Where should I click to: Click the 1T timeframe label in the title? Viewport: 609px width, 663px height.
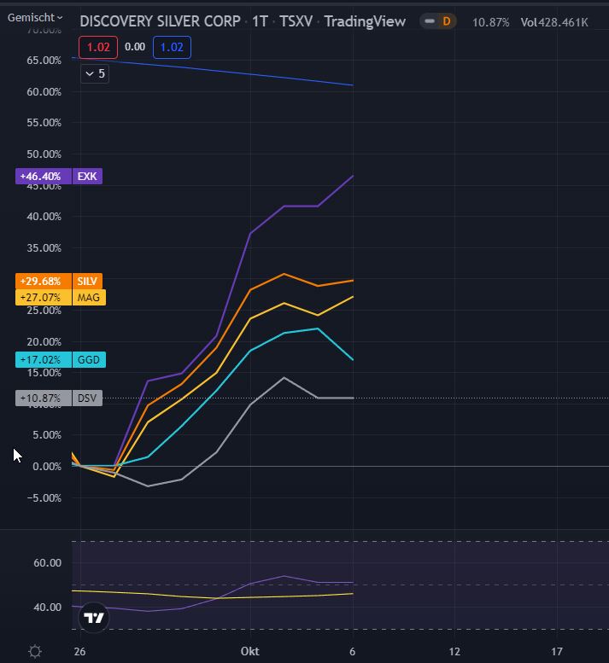tap(261, 21)
